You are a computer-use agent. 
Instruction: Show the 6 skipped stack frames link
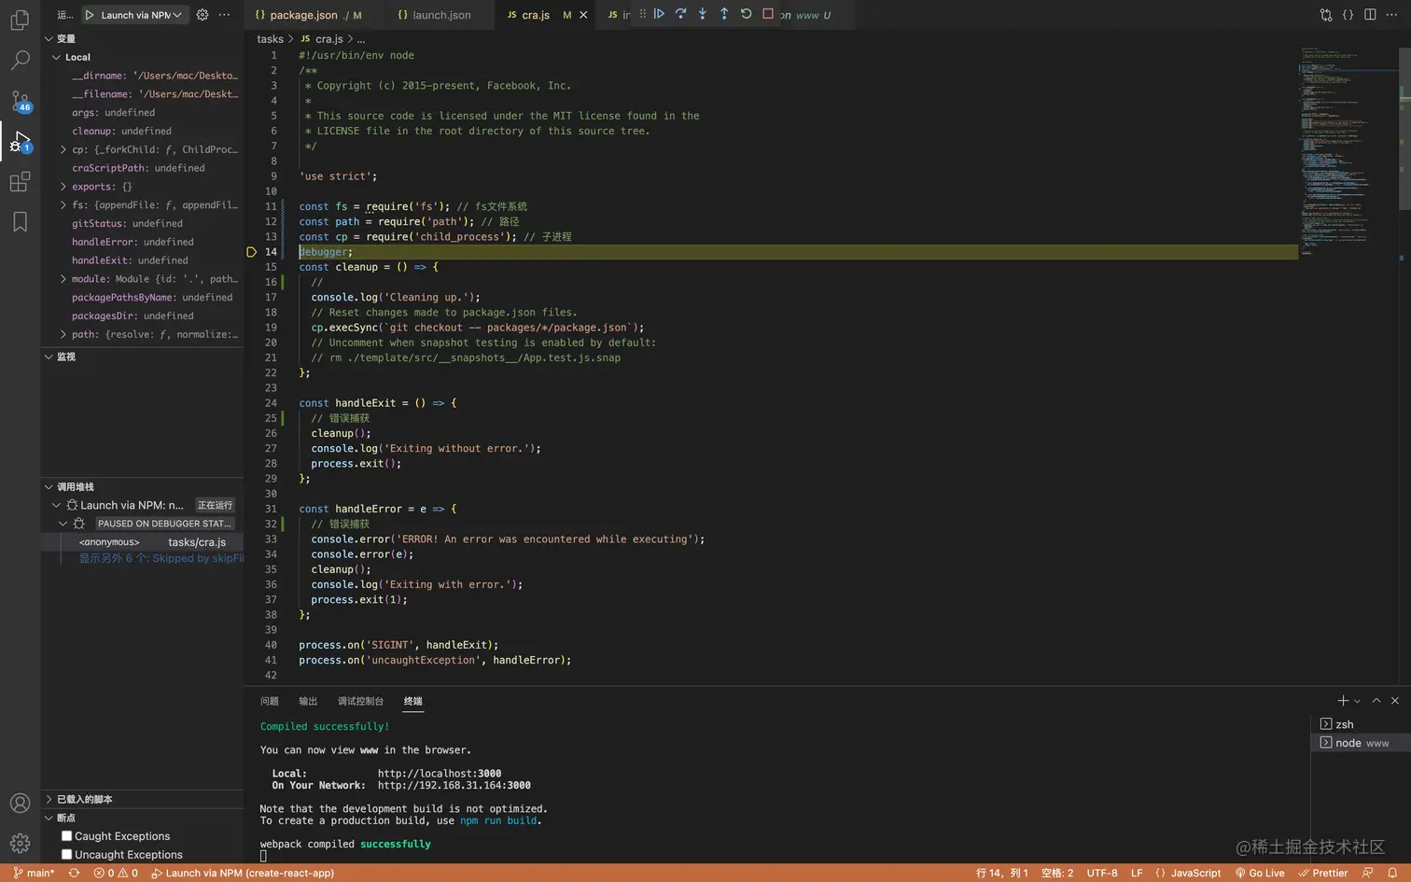pos(161,558)
